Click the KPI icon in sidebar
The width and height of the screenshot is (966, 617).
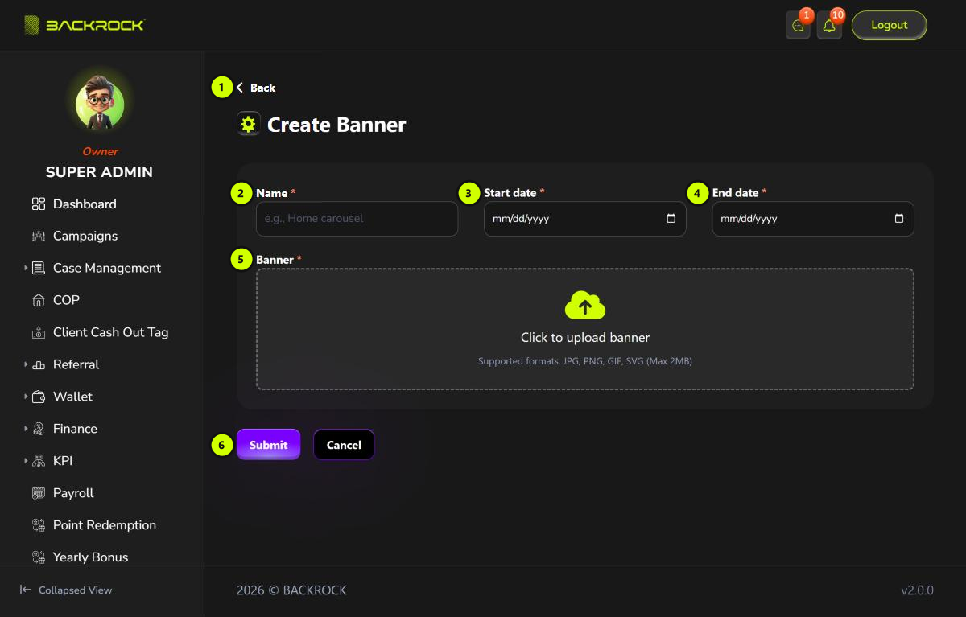click(39, 462)
